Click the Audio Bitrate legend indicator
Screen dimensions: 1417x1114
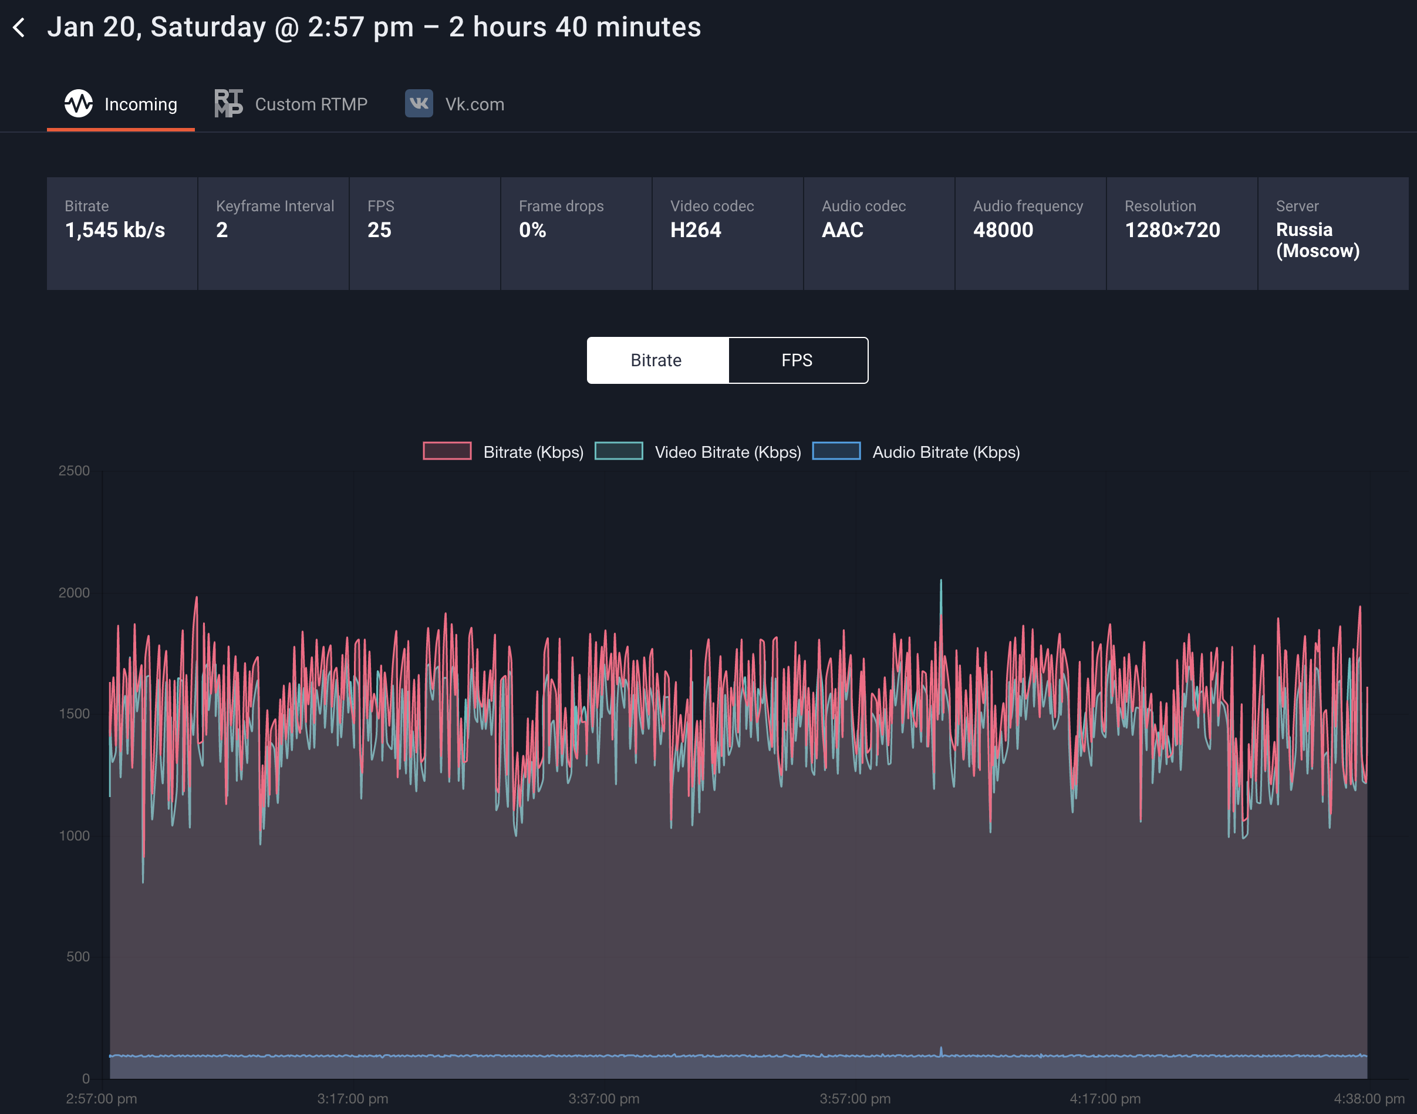[835, 451]
